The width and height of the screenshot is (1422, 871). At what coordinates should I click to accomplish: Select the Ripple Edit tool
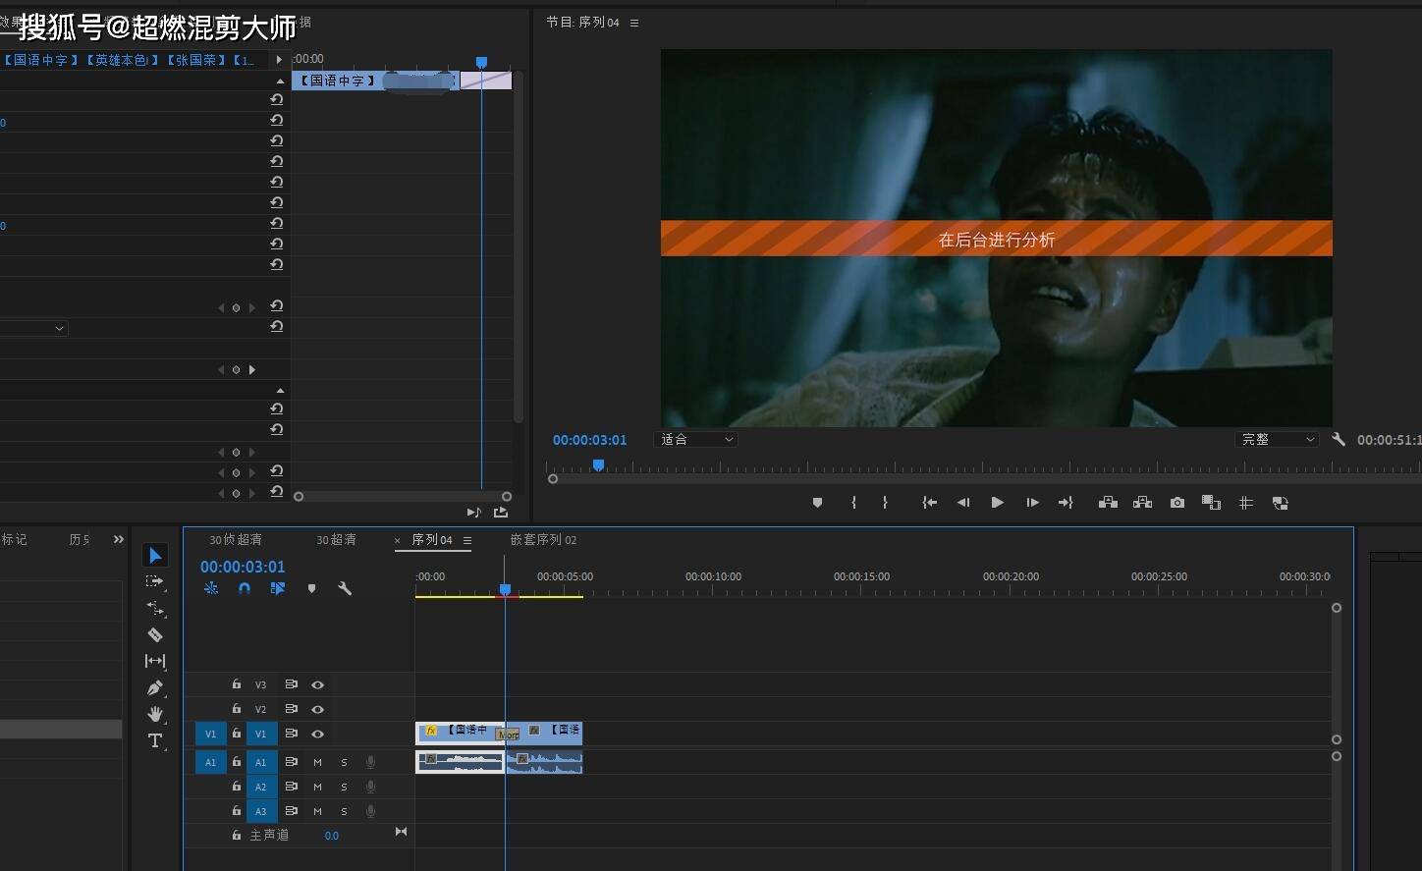pos(155,609)
